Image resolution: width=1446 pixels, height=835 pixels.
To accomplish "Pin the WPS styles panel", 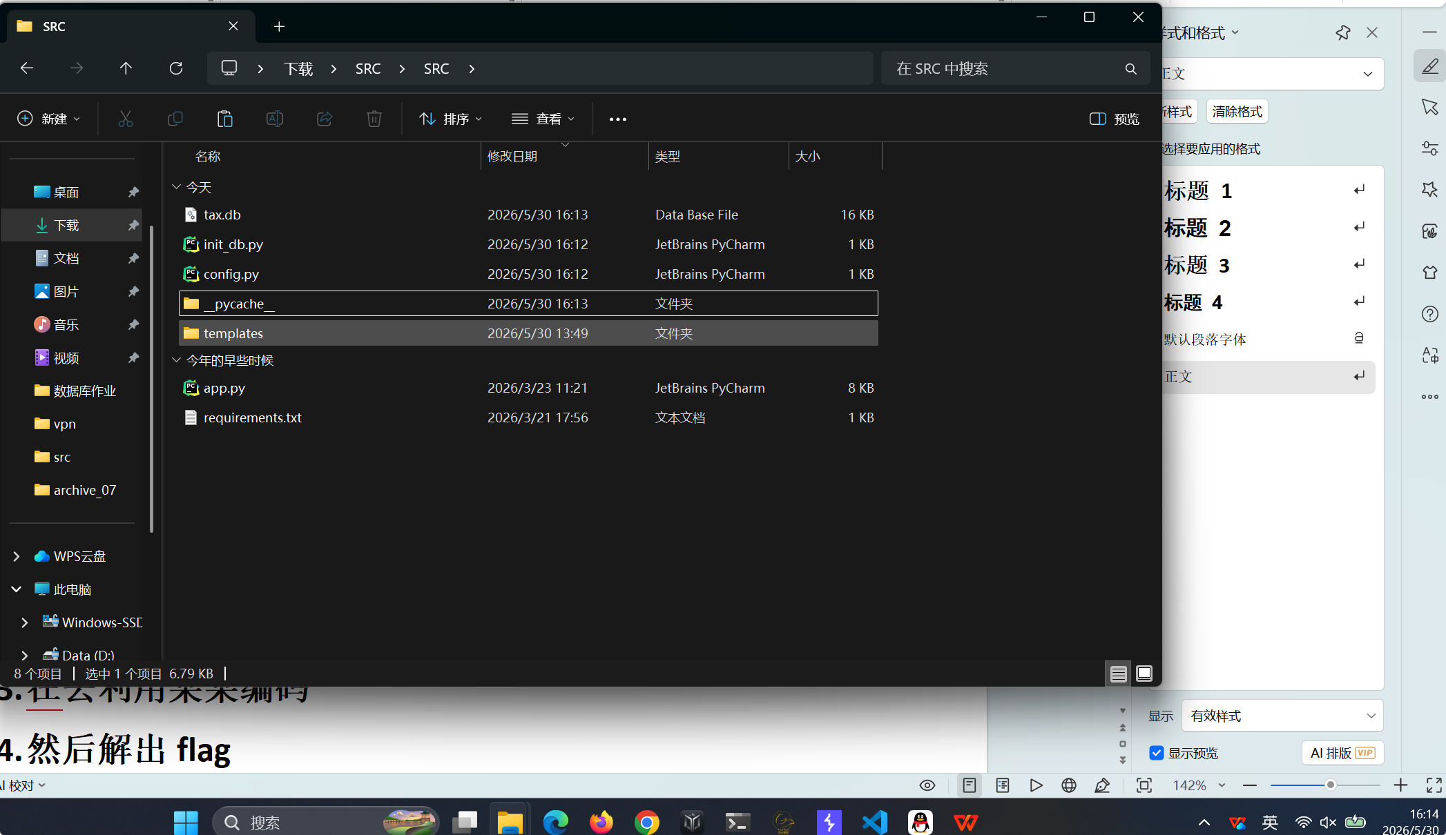I will click(1343, 32).
